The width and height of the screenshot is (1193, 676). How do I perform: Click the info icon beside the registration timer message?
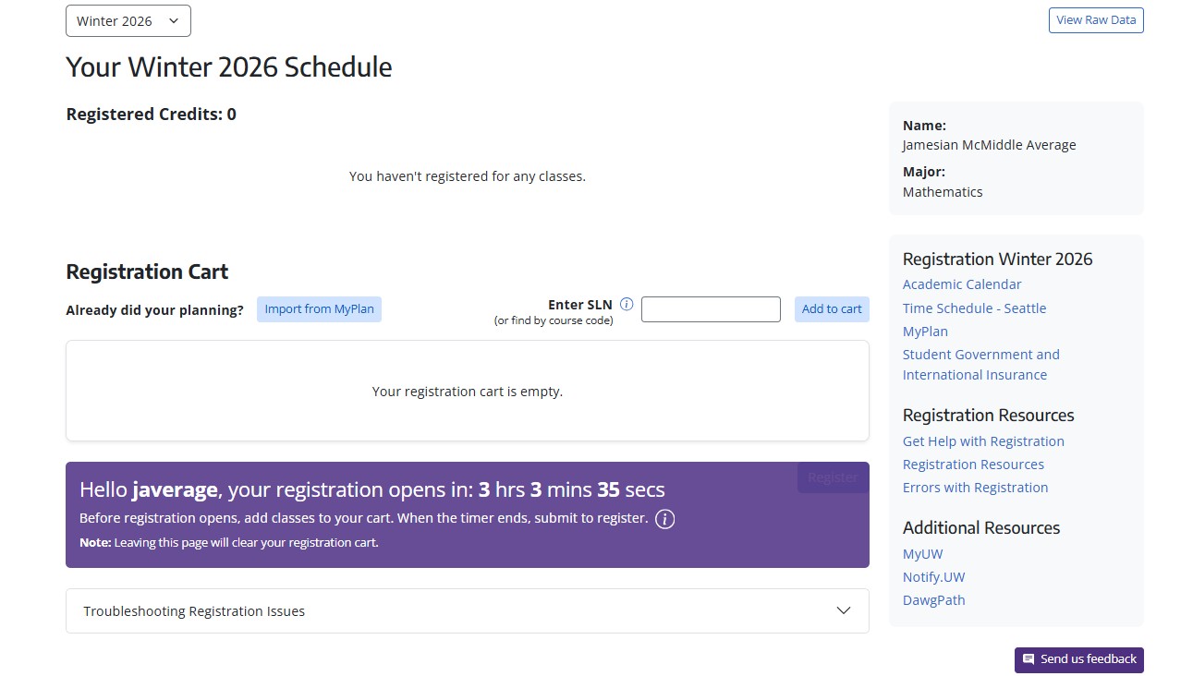[x=663, y=519]
